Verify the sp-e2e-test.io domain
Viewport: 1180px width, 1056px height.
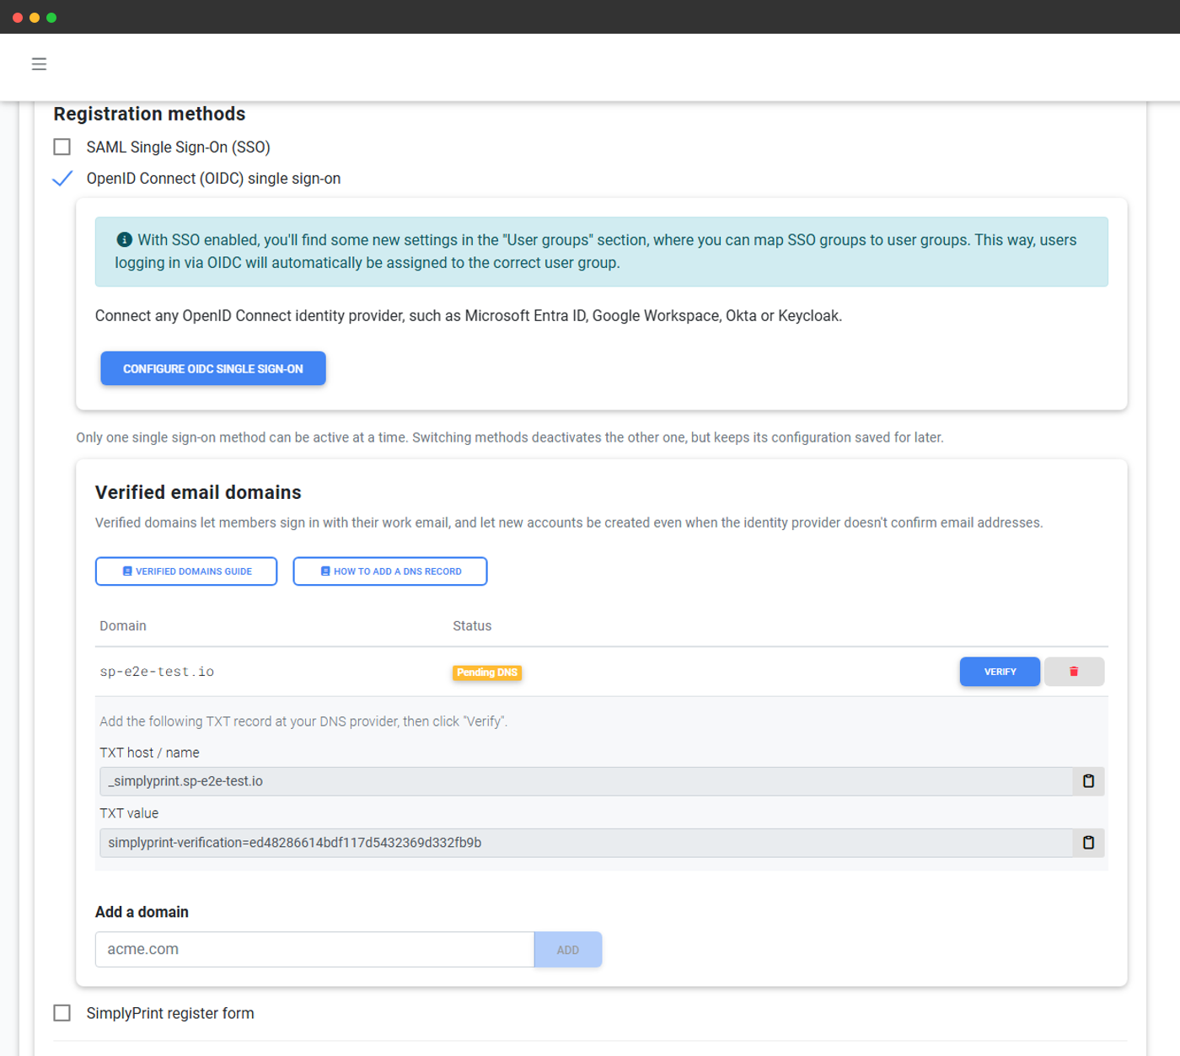click(x=1000, y=672)
